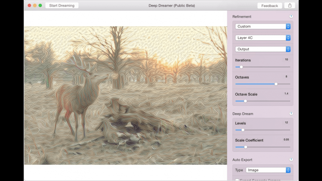This screenshot has height=181, width=322.
Task: Click the Iterations slider handle
Action: click(241, 67)
